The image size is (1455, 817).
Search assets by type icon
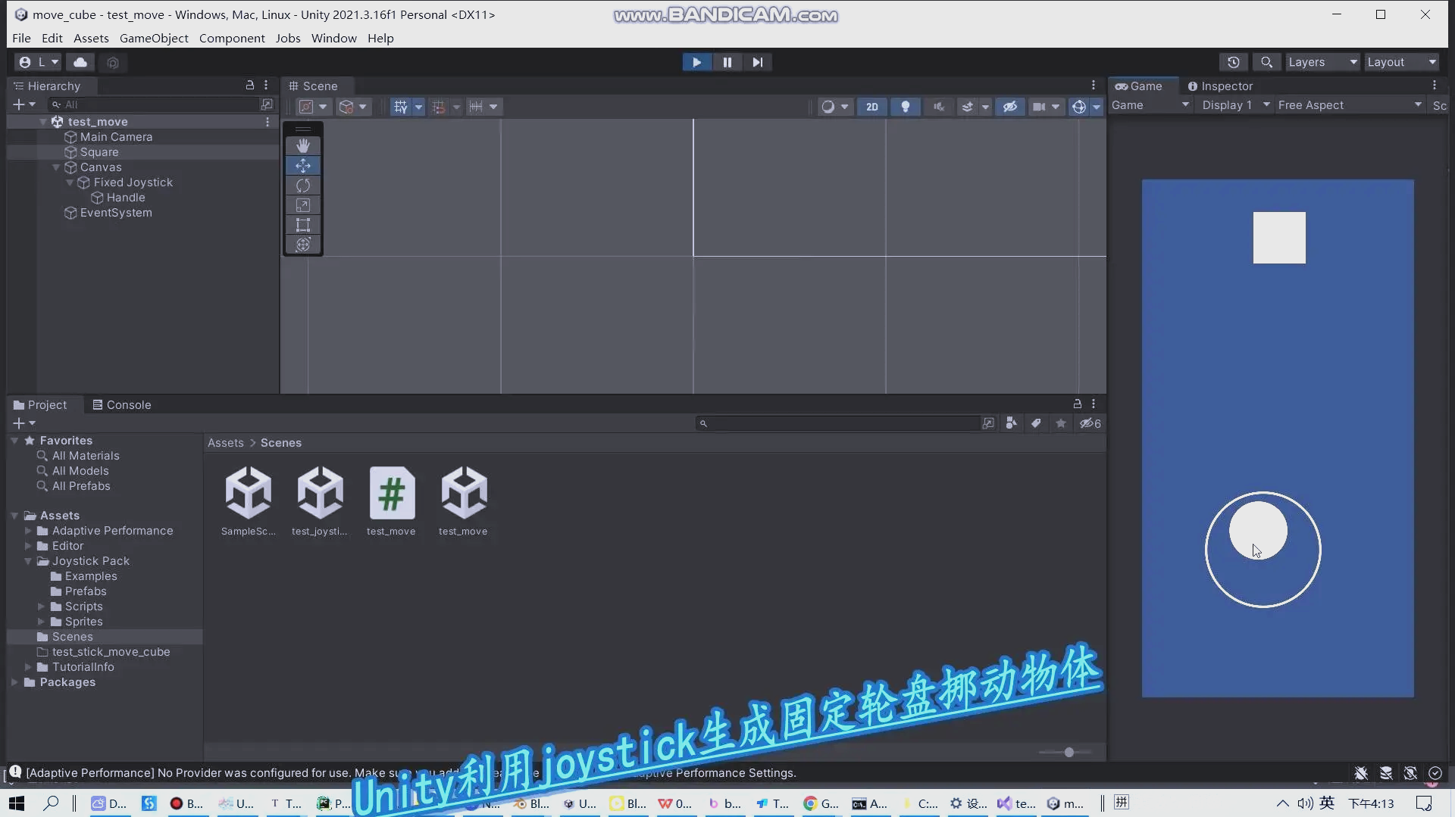[1011, 423]
